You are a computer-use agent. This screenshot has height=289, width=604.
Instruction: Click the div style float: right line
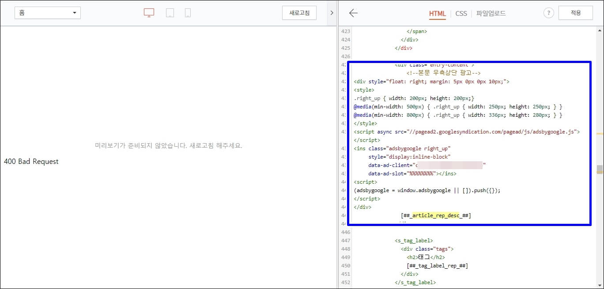[432, 82]
